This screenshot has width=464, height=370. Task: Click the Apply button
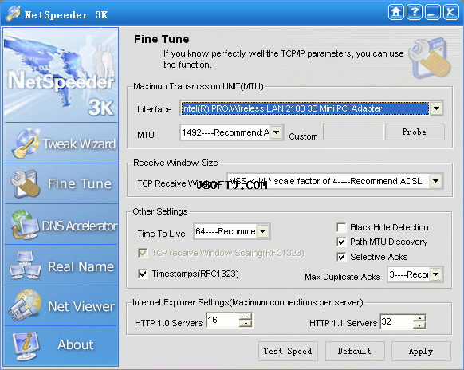point(421,351)
